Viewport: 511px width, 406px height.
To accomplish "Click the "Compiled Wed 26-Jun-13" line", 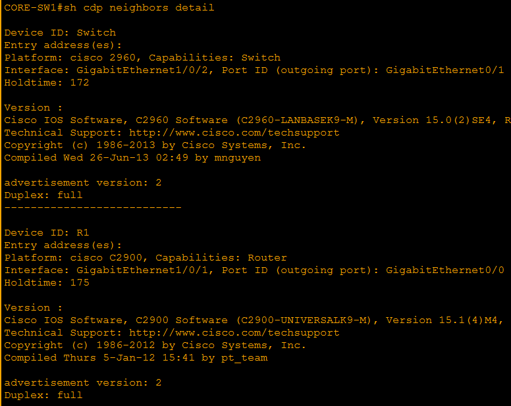I will [x=132, y=157].
